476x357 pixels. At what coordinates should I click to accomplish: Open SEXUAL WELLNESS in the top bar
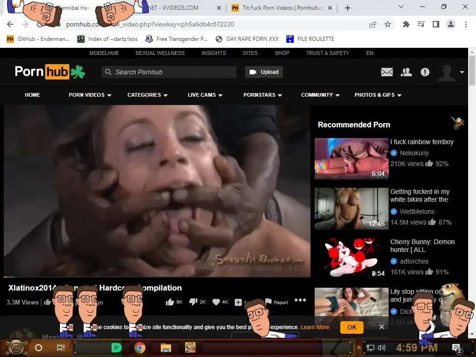point(160,53)
